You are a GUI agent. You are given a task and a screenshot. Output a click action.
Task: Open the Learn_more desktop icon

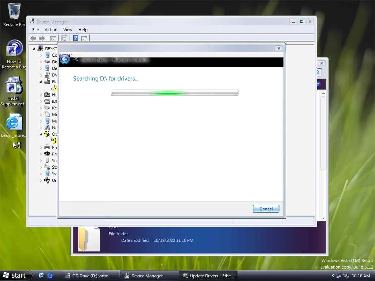[14, 122]
